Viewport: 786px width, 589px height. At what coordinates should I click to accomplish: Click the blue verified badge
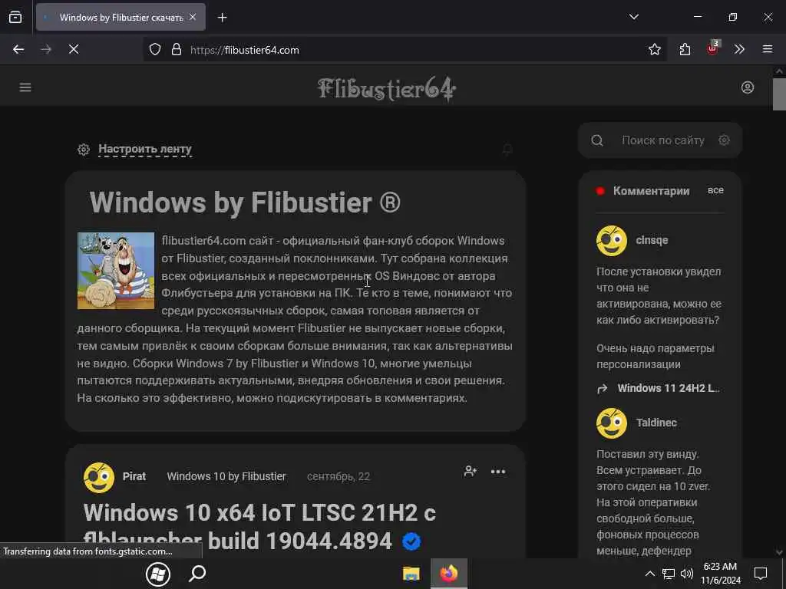(411, 541)
